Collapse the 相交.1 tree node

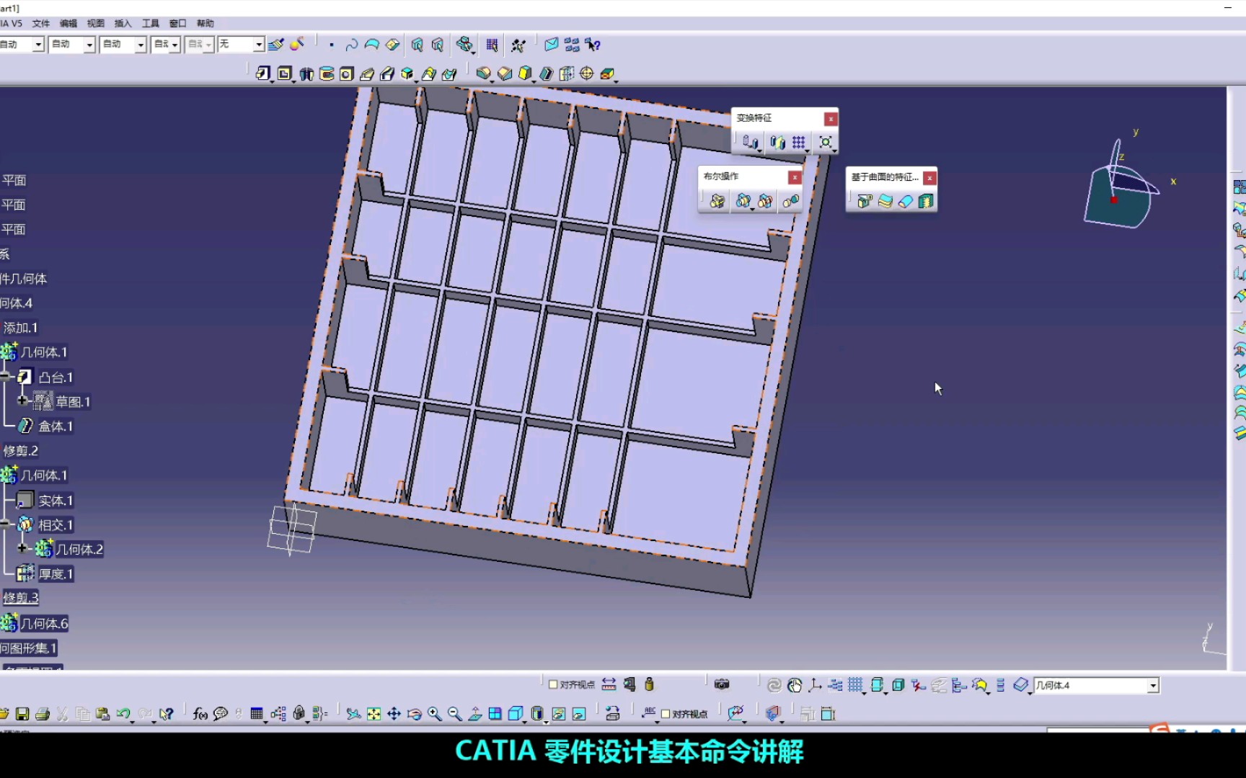5,524
